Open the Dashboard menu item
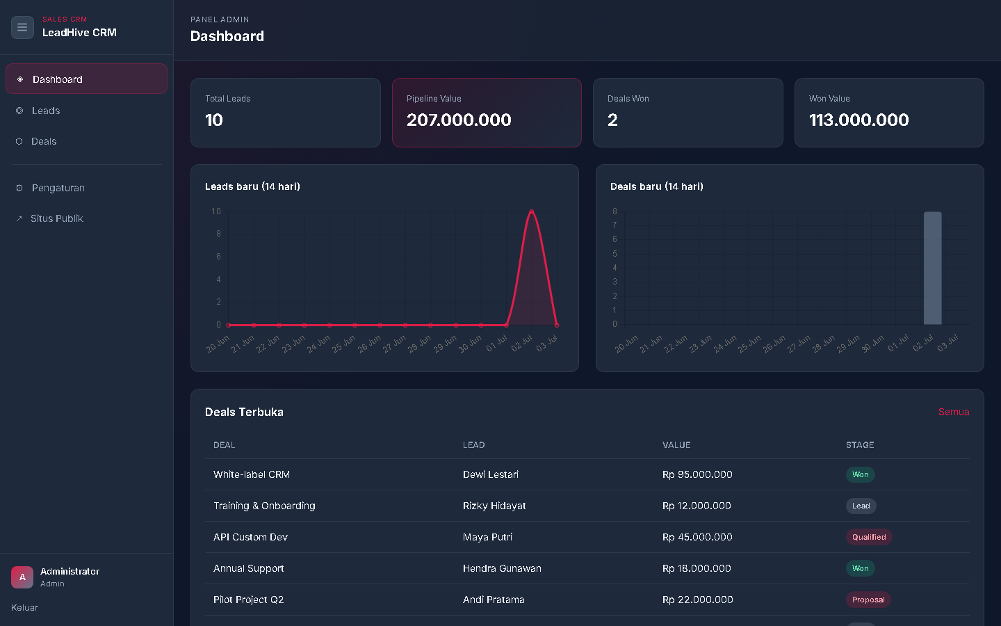This screenshot has height=626, width=1001. coord(86,79)
